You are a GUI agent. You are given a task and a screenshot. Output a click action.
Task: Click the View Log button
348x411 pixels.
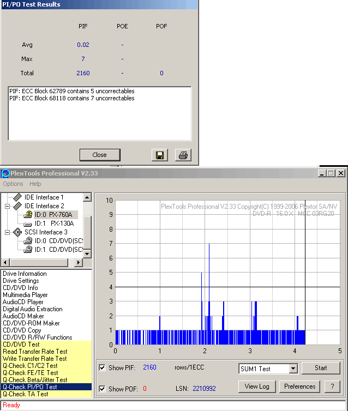point(256,386)
